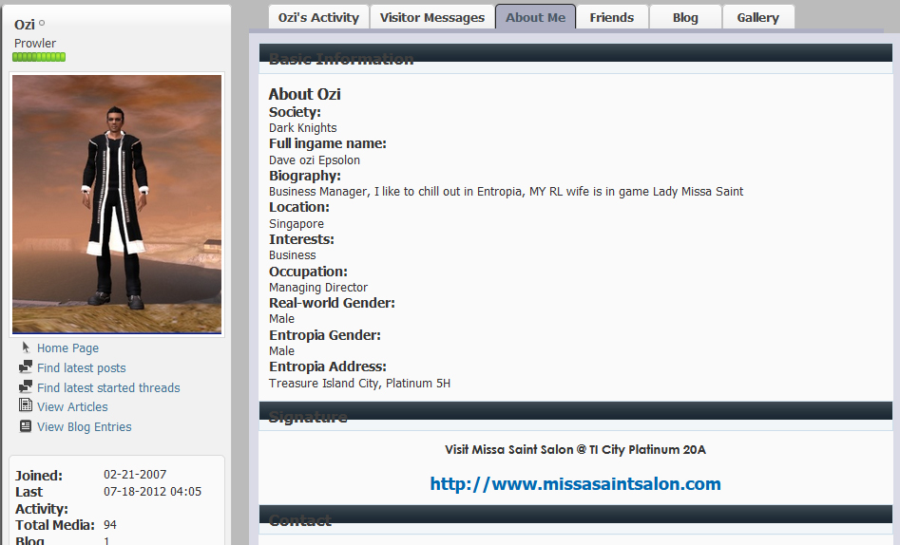
Task: Go to the Friends tab
Action: pyautogui.click(x=611, y=17)
